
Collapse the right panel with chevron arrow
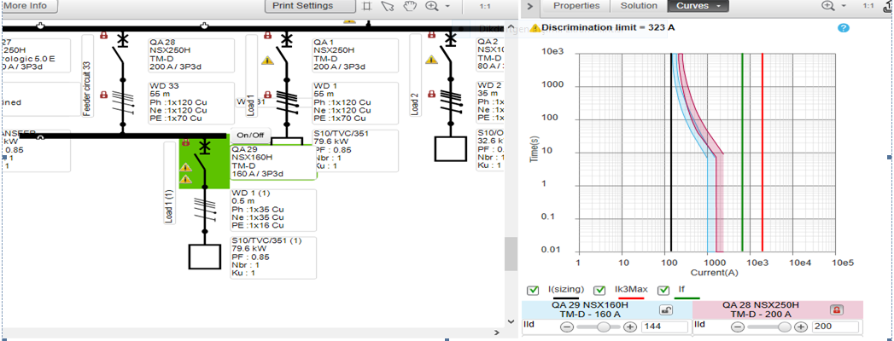(529, 6)
